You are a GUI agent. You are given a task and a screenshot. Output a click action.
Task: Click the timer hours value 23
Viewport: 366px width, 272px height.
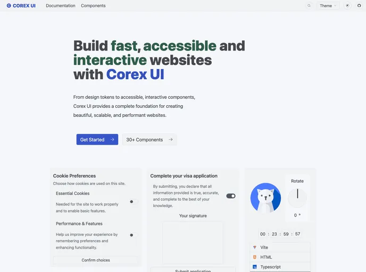[274, 234]
